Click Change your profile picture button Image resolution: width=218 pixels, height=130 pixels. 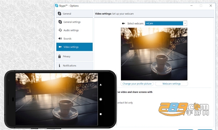coord(137,84)
